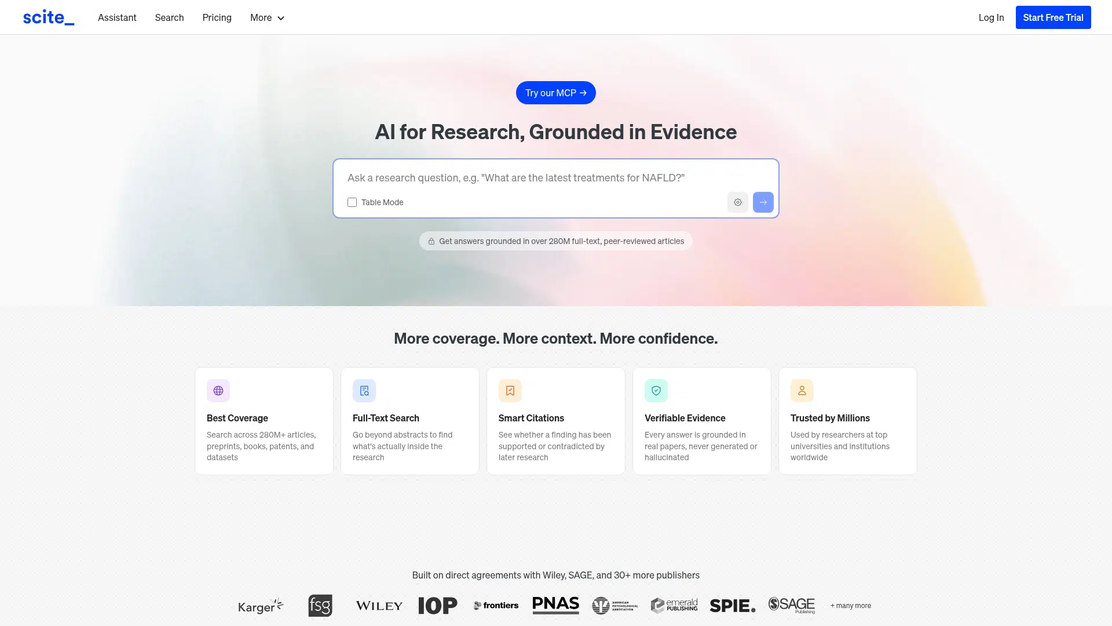Image resolution: width=1112 pixels, height=626 pixels.
Task: Click the Log In link
Action: (x=991, y=17)
